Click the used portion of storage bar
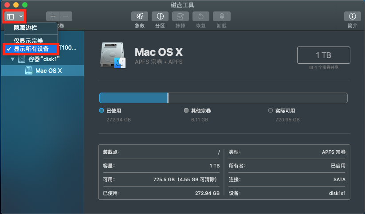Image resolution: width=365 pixels, height=214 pixels. click(x=133, y=98)
